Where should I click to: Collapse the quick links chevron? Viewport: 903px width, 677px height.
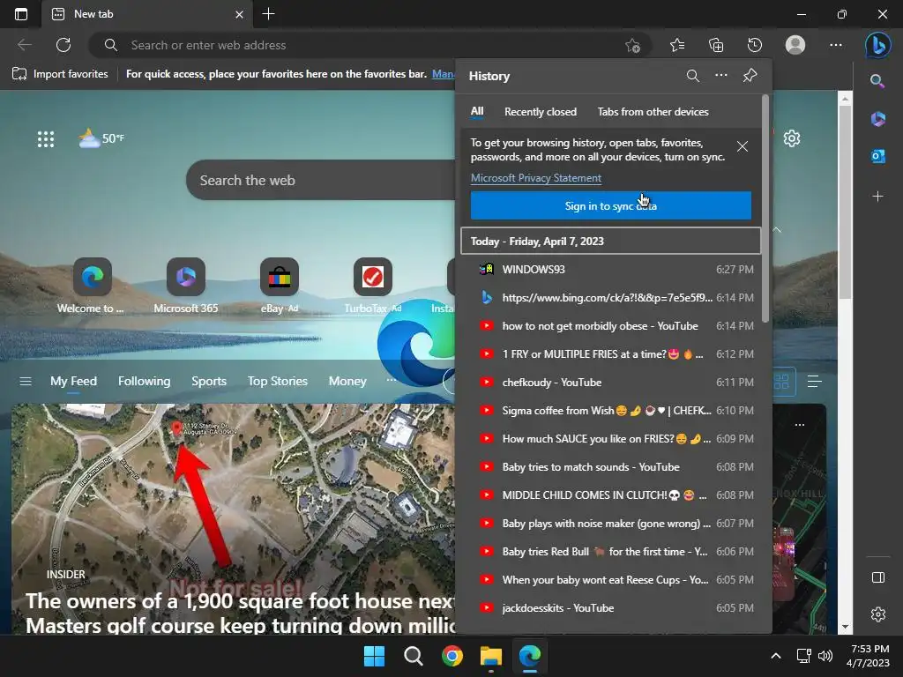pyautogui.click(x=777, y=230)
